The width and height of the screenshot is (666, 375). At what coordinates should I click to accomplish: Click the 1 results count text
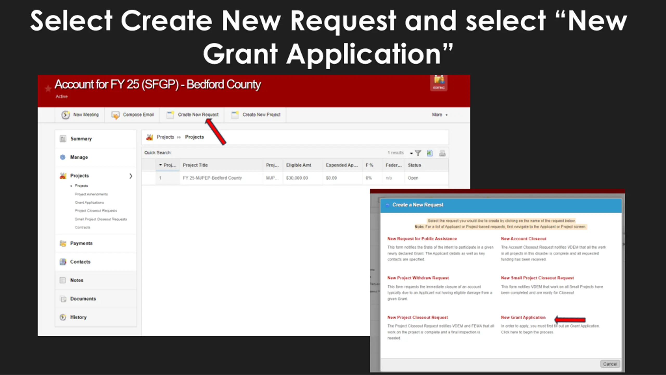pyautogui.click(x=395, y=153)
